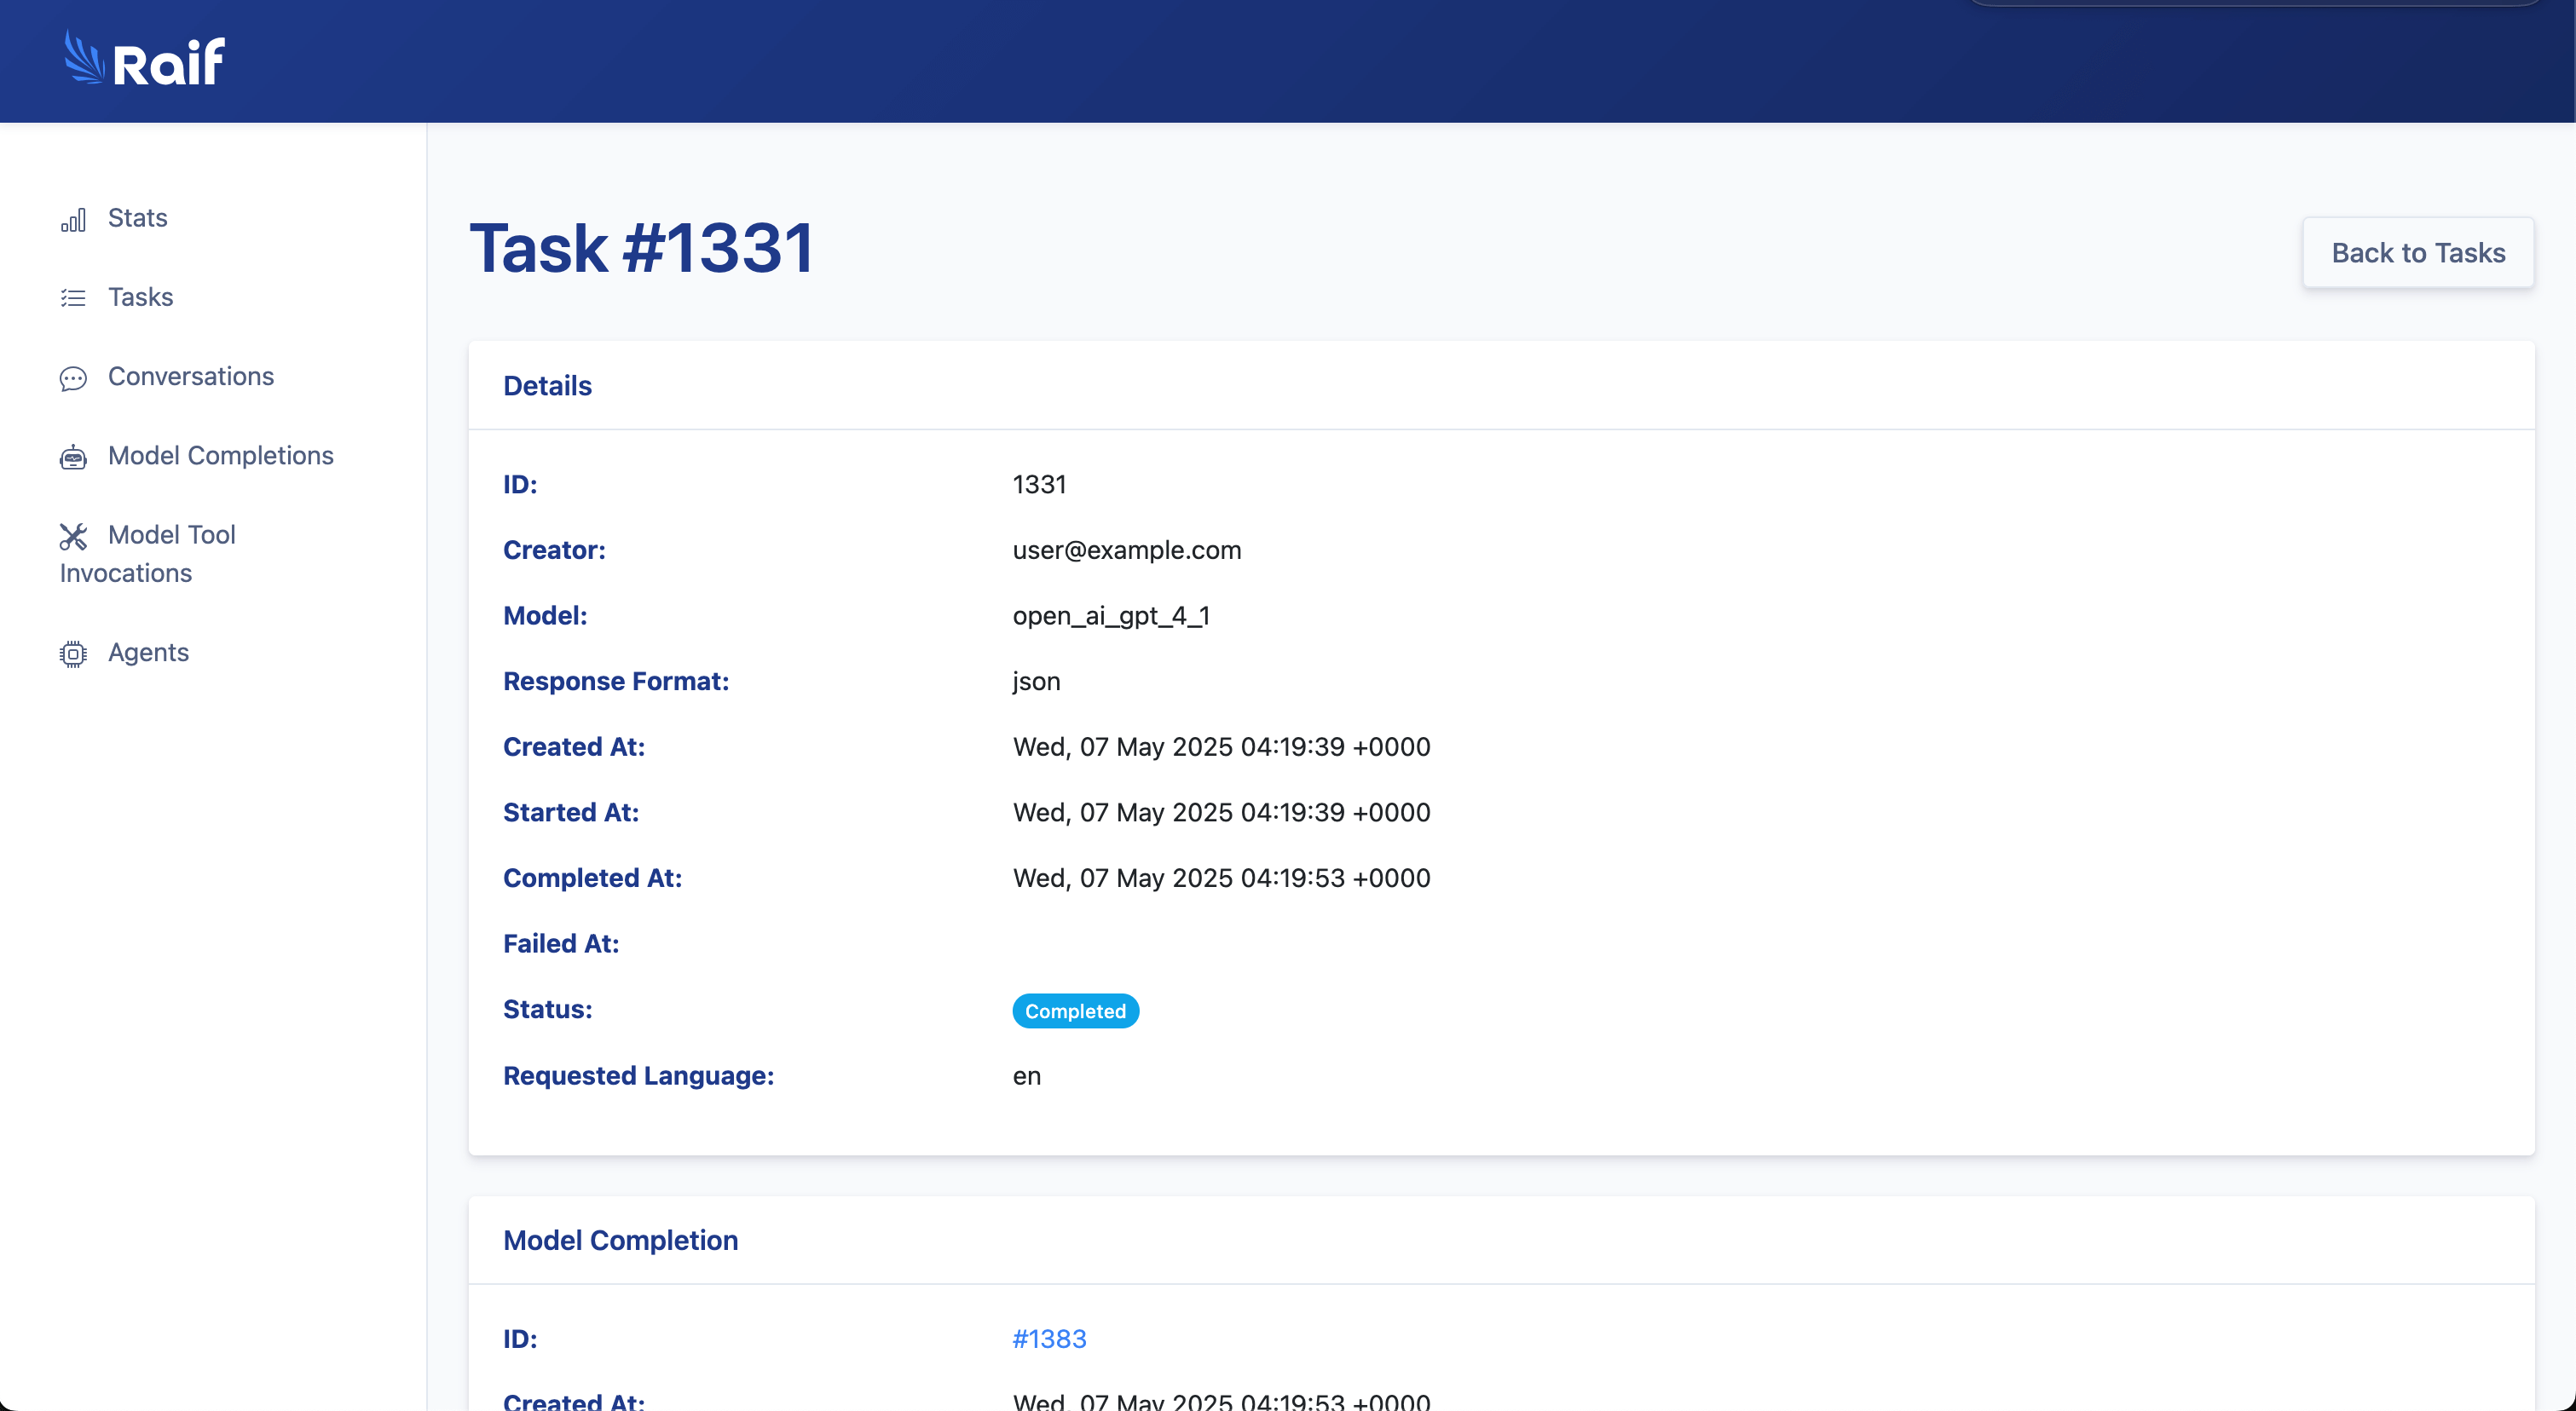Viewport: 2576px width, 1411px height.
Task: Click the Model label in Details
Action: coord(545,615)
